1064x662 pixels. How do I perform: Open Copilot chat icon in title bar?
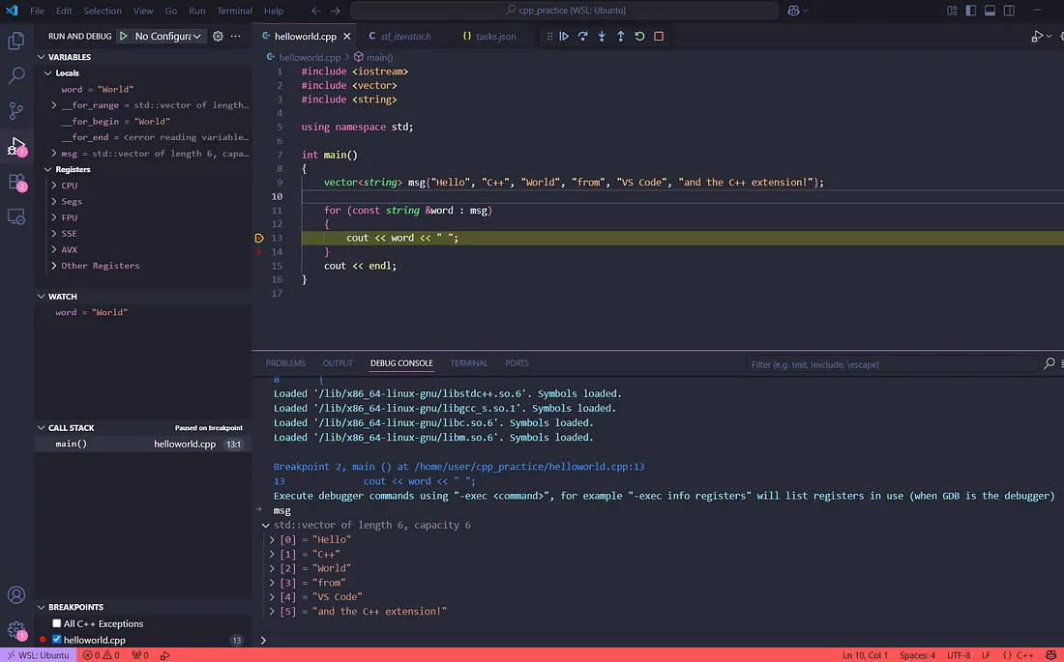click(792, 11)
